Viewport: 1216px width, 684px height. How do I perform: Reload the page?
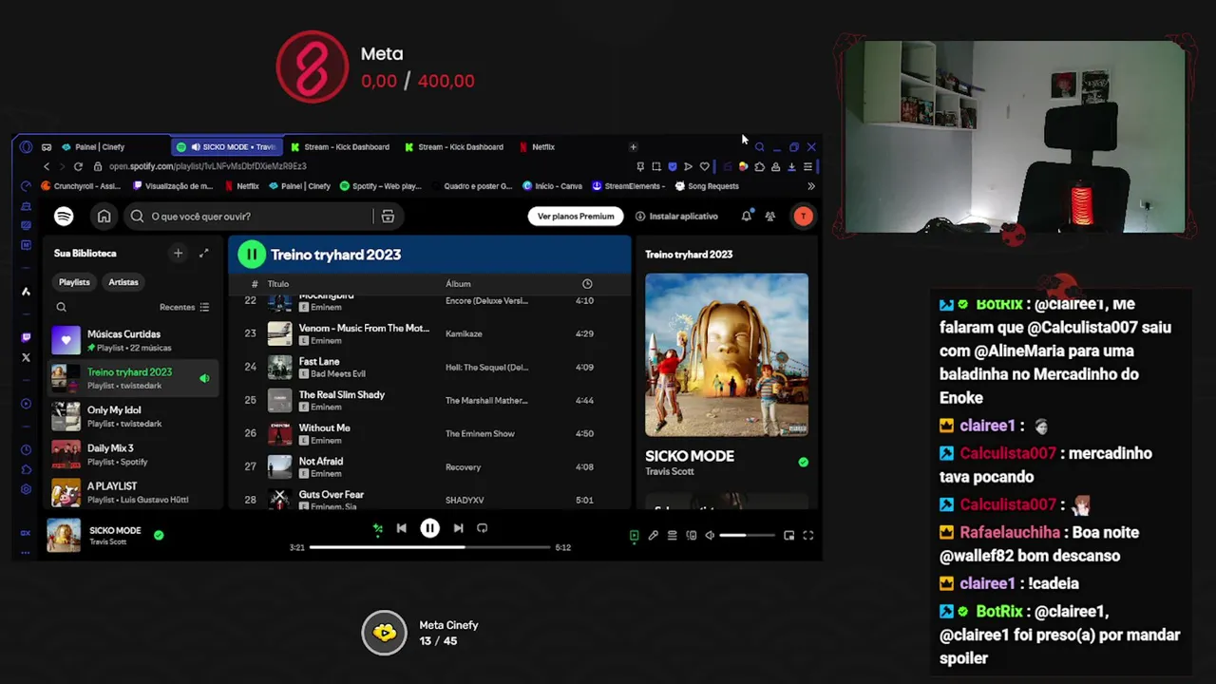coord(78,166)
